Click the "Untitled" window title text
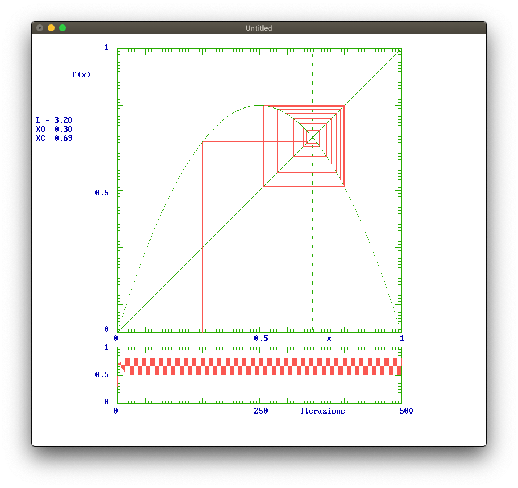The height and width of the screenshot is (488, 518). pyautogui.click(x=258, y=28)
